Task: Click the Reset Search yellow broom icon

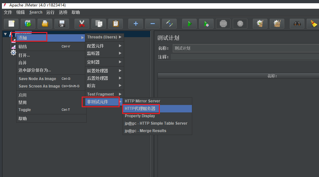Action: (x=313, y=24)
